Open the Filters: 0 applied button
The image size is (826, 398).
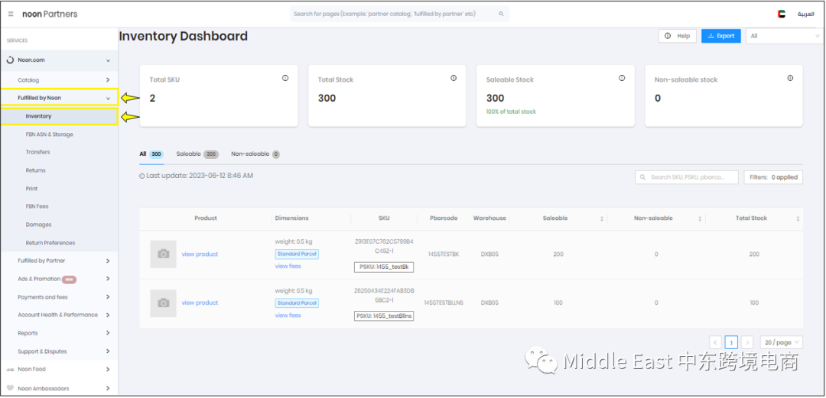click(x=773, y=177)
